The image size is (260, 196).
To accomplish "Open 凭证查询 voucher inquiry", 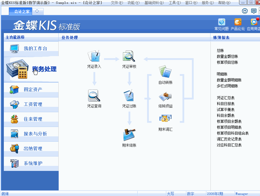I will pos(94,96).
